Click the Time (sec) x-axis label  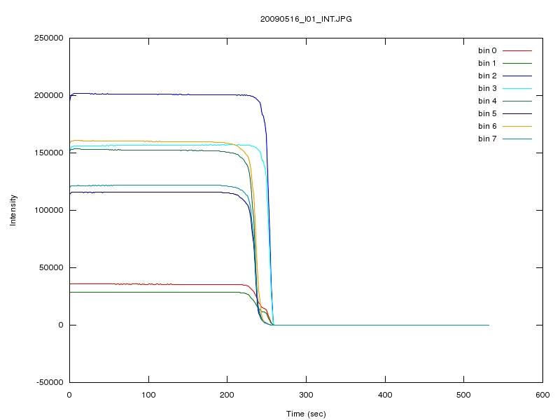pos(306,414)
